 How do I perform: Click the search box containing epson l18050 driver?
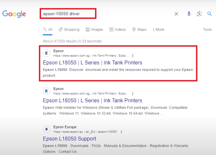[68, 13]
